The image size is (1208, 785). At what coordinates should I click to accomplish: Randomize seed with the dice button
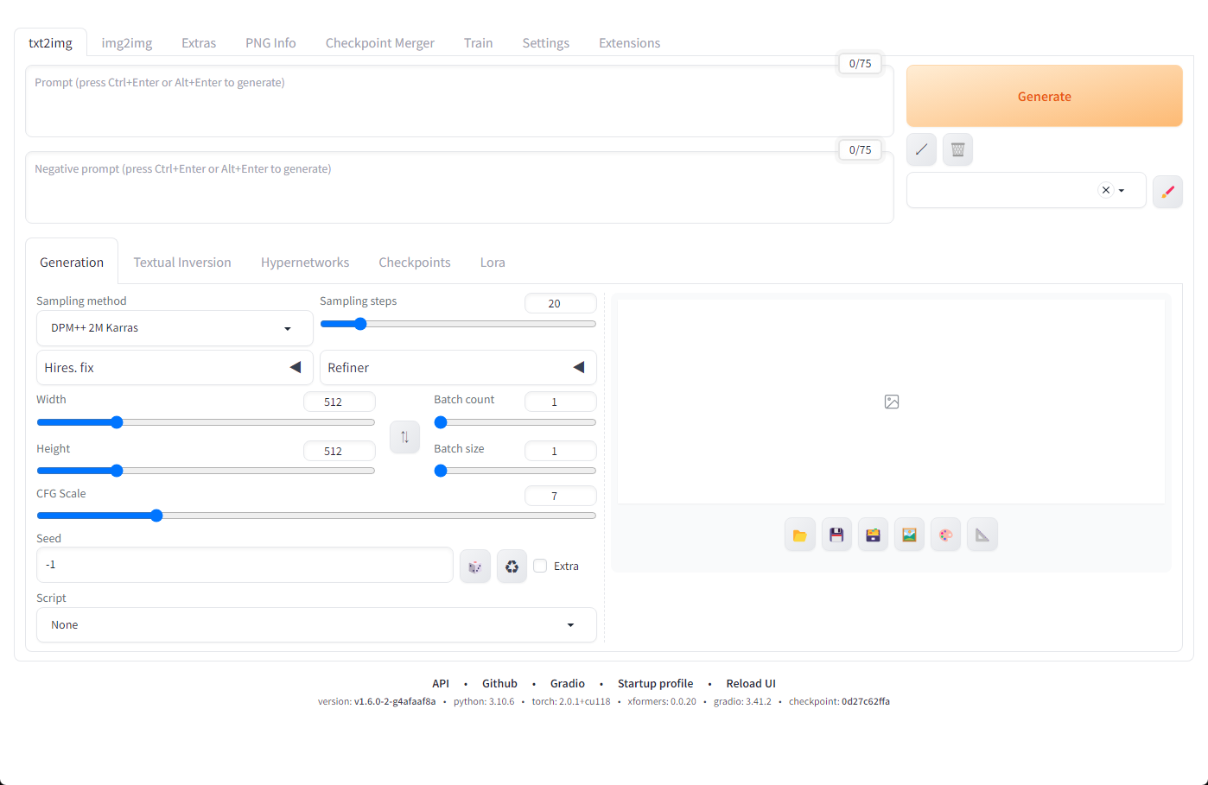point(474,566)
